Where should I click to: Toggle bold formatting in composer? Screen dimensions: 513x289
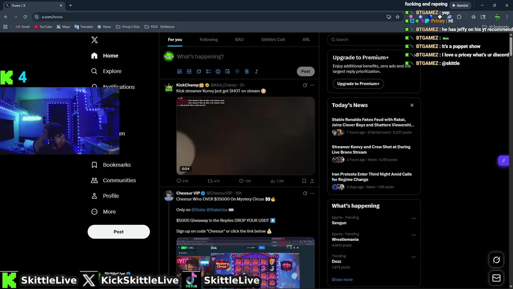(247, 71)
